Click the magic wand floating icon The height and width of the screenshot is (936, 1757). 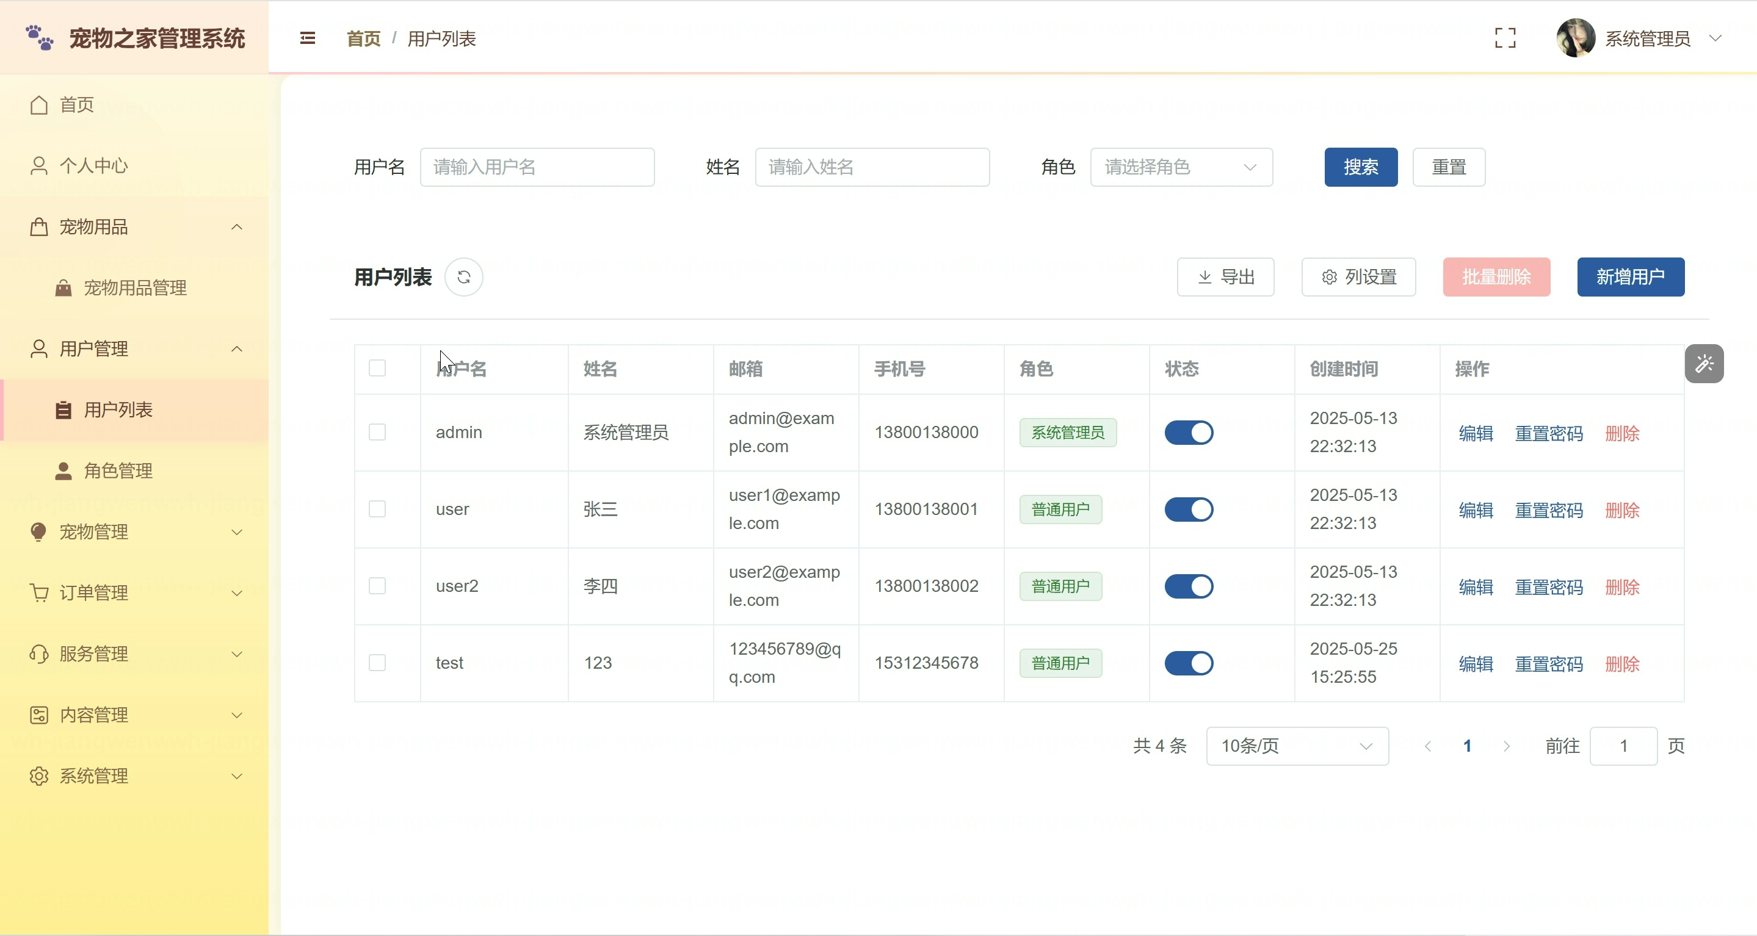(1704, 364)
